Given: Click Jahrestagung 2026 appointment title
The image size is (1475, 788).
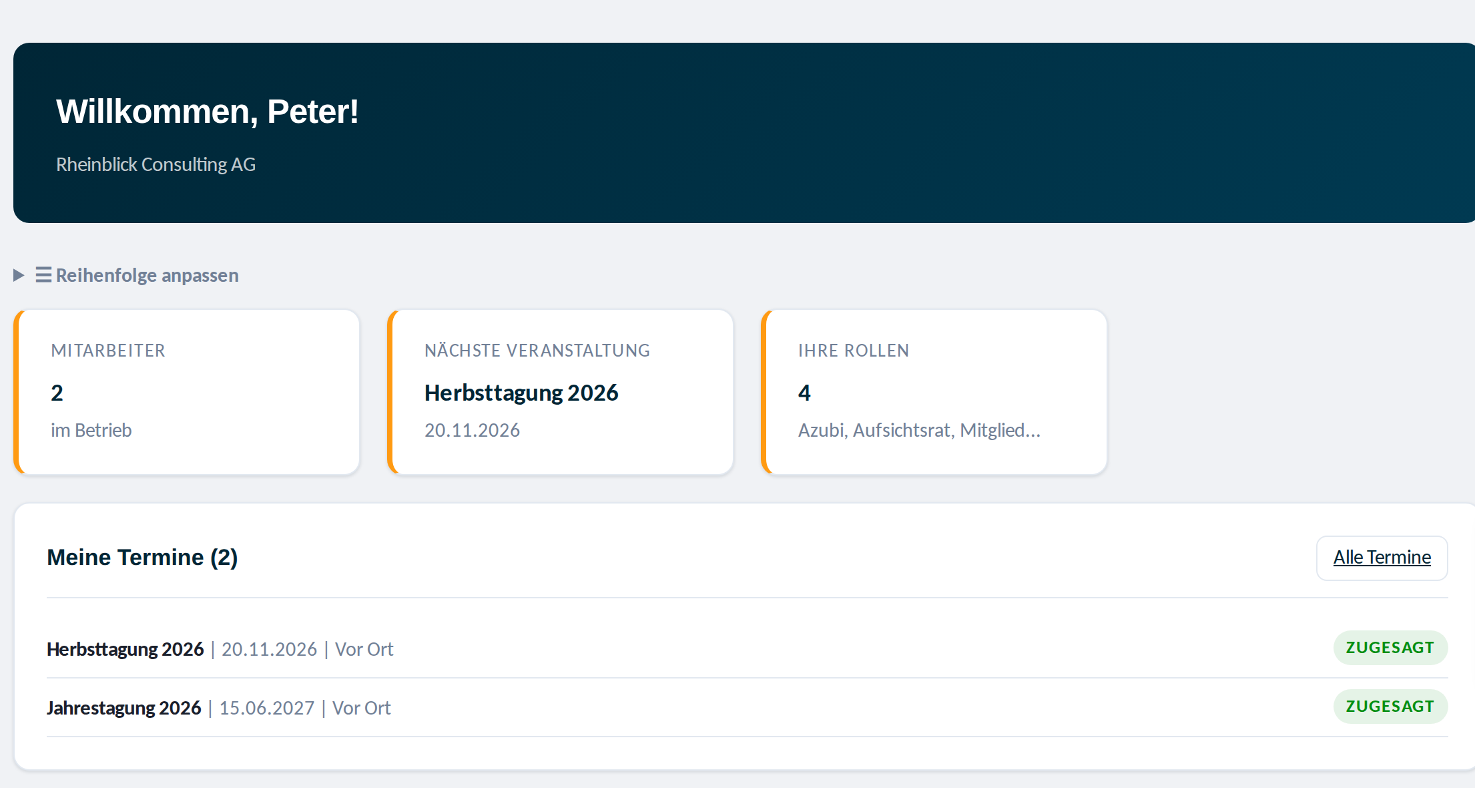Looking at the screenshot, I should point(123,708).
